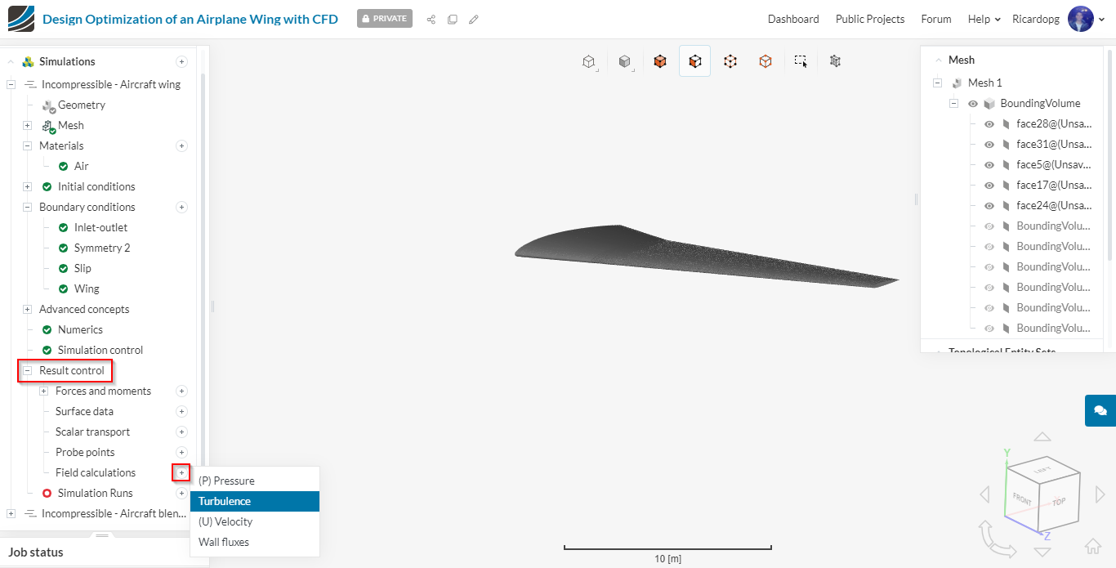The image size is (1116, 568).
Task: Open the Help dropdown menu
Action: point(984,19)
